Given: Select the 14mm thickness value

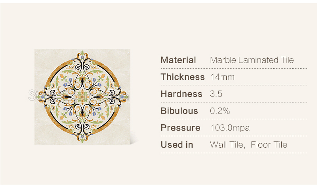Looking at the screenshot, I should 222,77.
